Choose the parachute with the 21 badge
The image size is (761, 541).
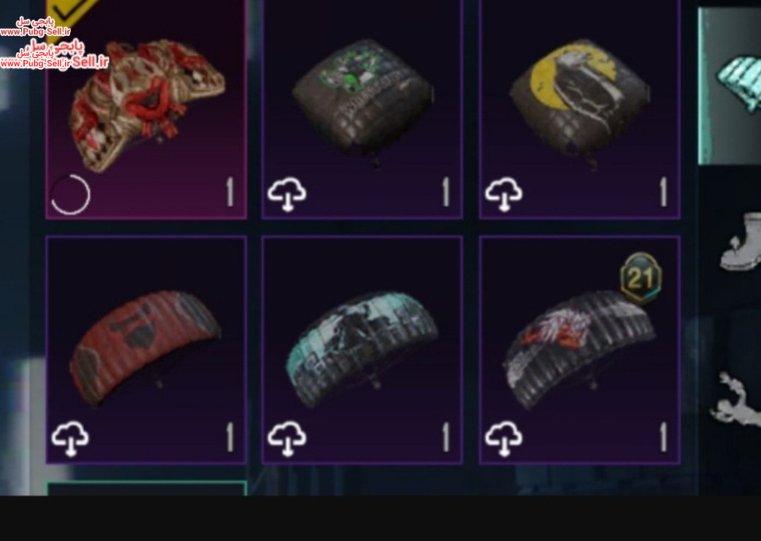579,350
